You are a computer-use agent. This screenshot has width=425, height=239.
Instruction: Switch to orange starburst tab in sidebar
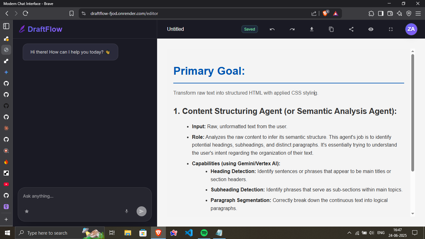coord(6,128)
